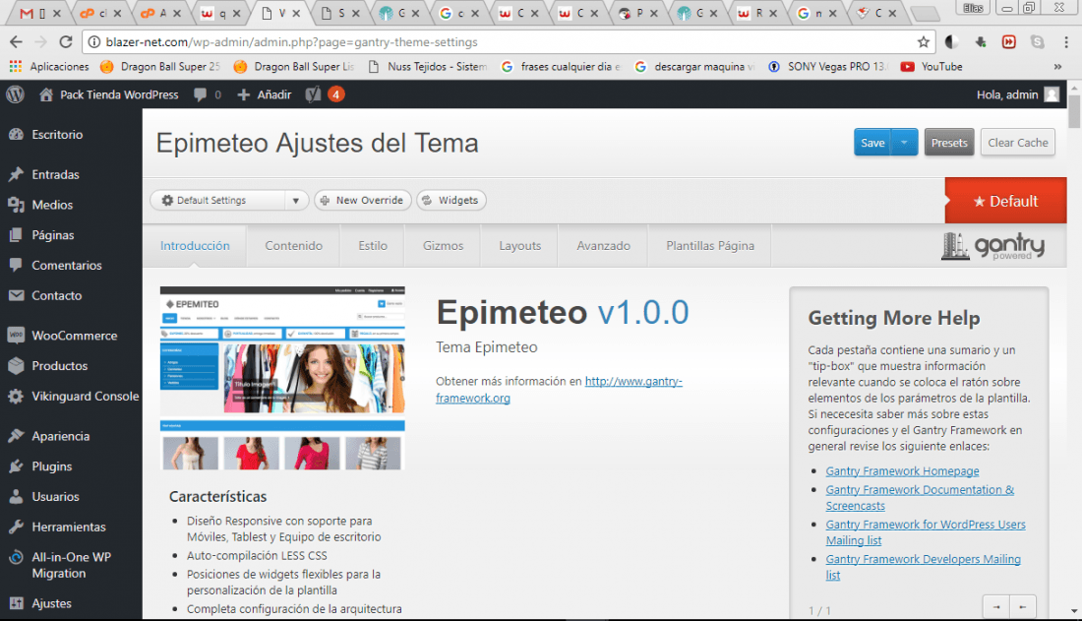This screenshot has height=621, width=1082.
Task: Visit site via Pack Tienda WordPress home icon
Action: tap(46, 94)
